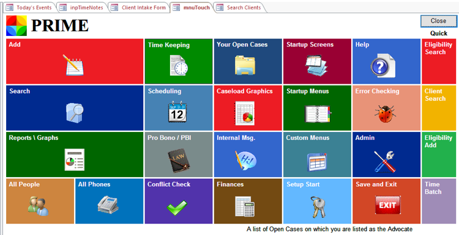Click the Finances tile label
The width and height of the screenshot is (459, 235).
tap(230, 184)
